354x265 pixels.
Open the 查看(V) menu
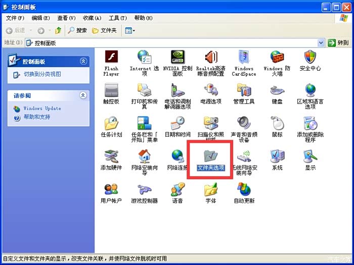[x=66, y=18]
